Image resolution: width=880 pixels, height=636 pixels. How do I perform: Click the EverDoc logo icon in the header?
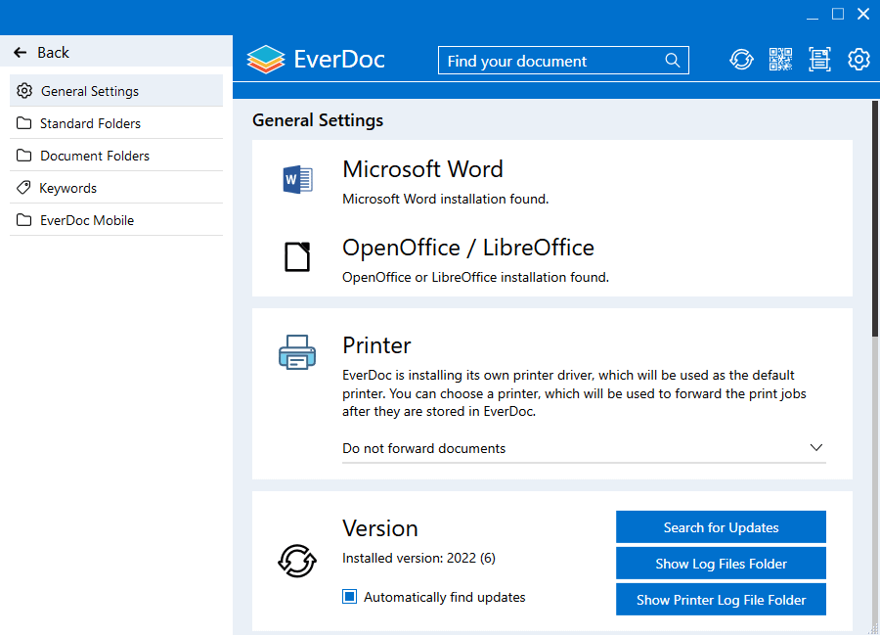coord(265,59)
